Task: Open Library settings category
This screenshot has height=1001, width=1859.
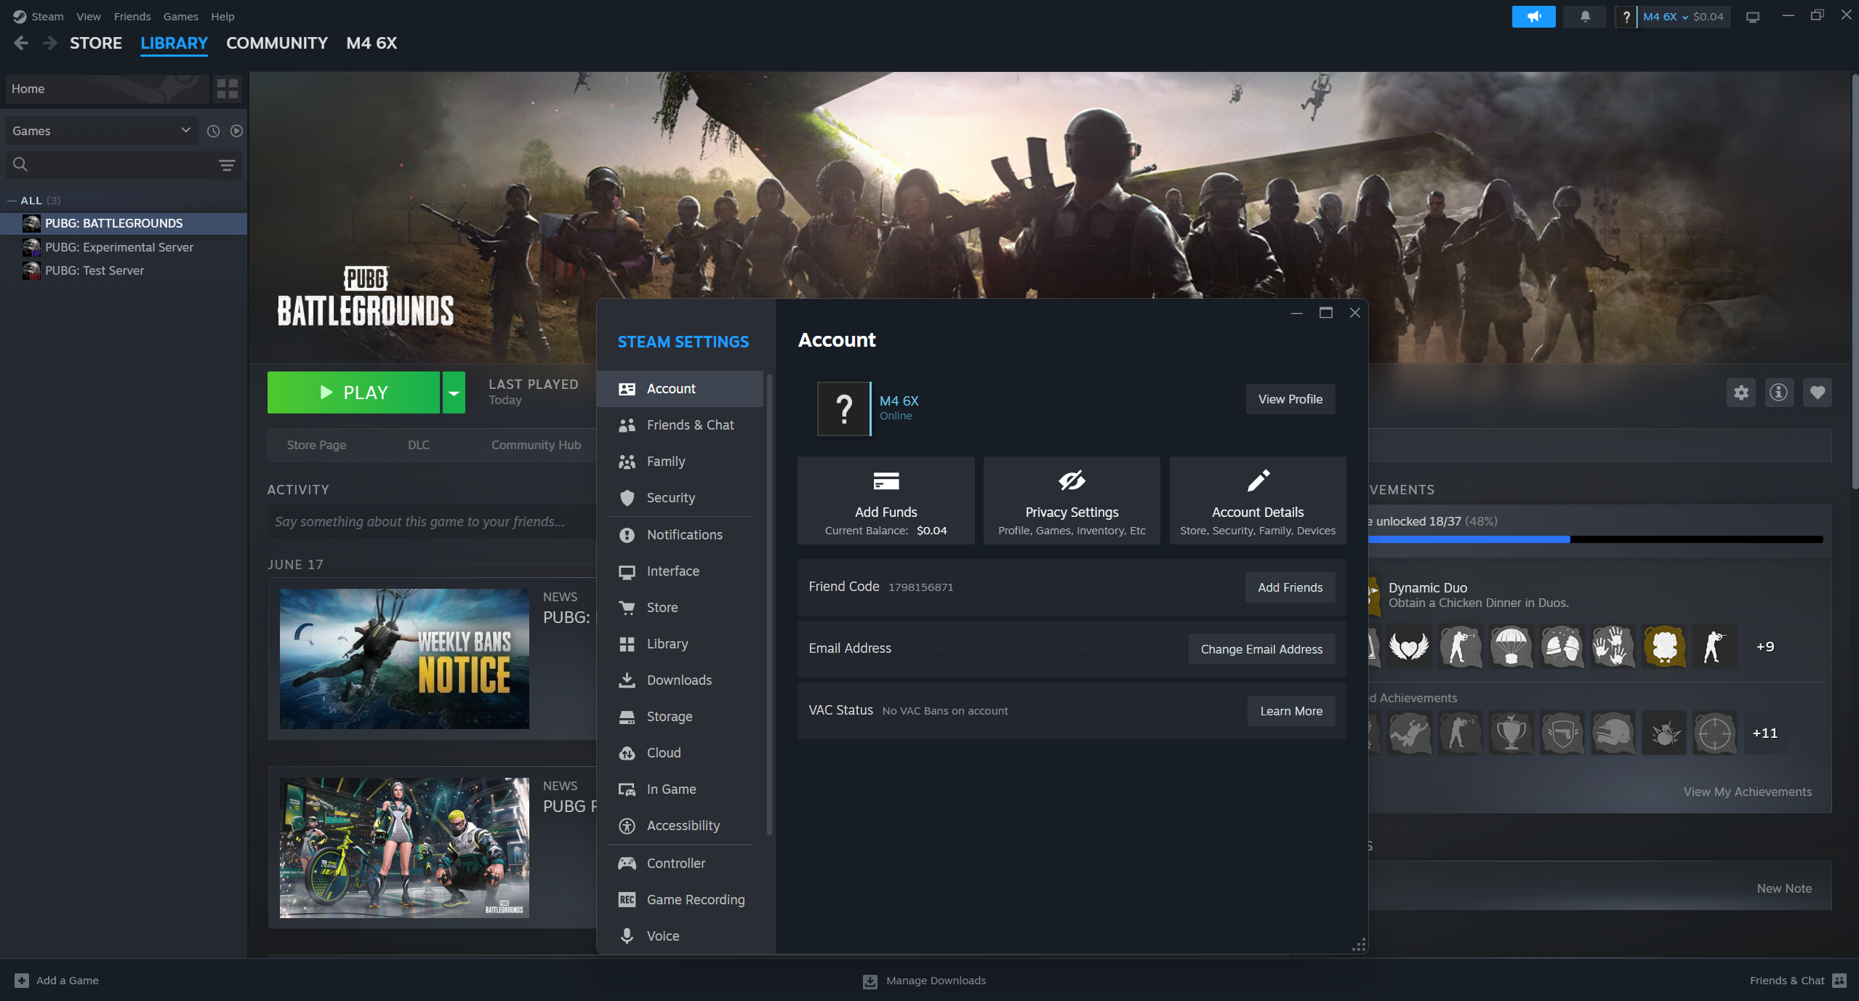Action: (680, 644)
